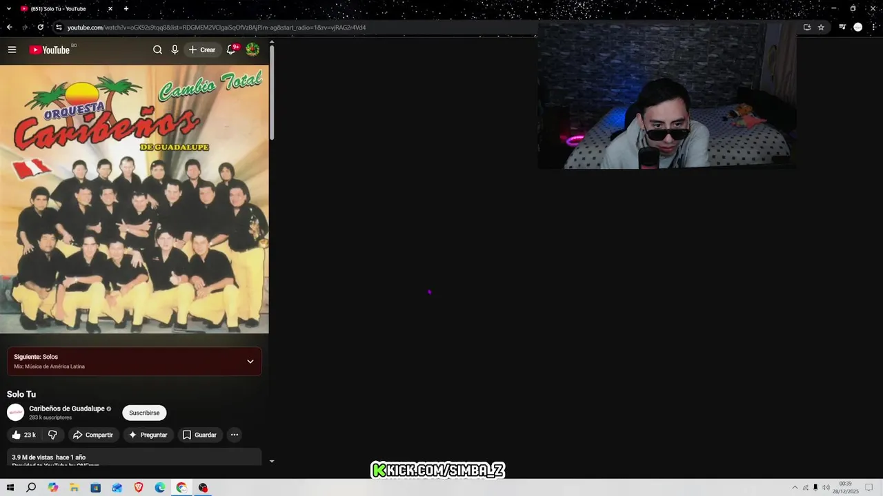Open the Caribeños de Guadalupe channel avatar
The image size is (883, 496).
click(x=15, y=413)
